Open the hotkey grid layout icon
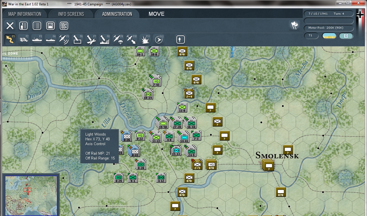Screen dimensions: 367x216 [64, 26]
